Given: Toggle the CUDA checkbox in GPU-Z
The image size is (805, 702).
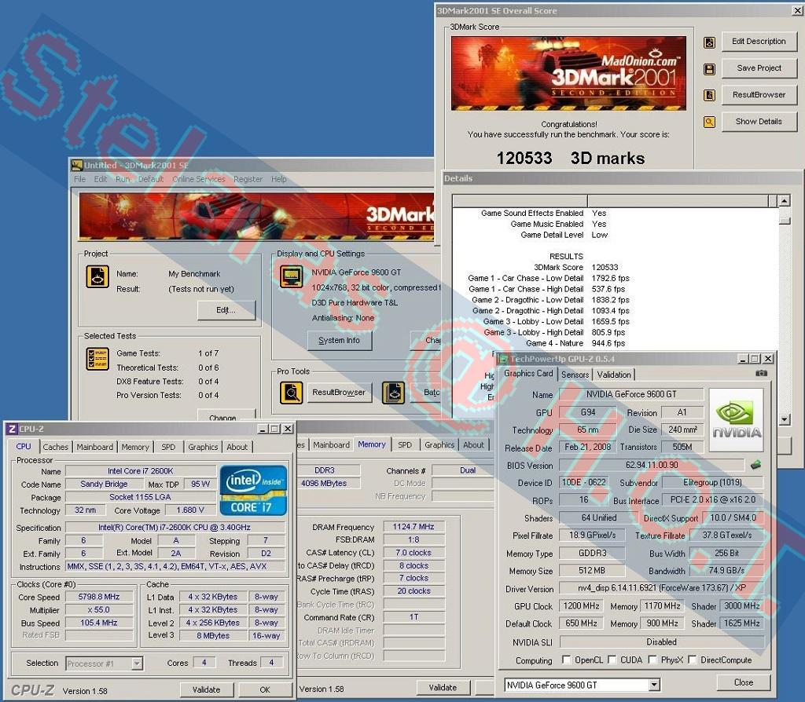Looking at the screenshot, I should coord(612,660).
